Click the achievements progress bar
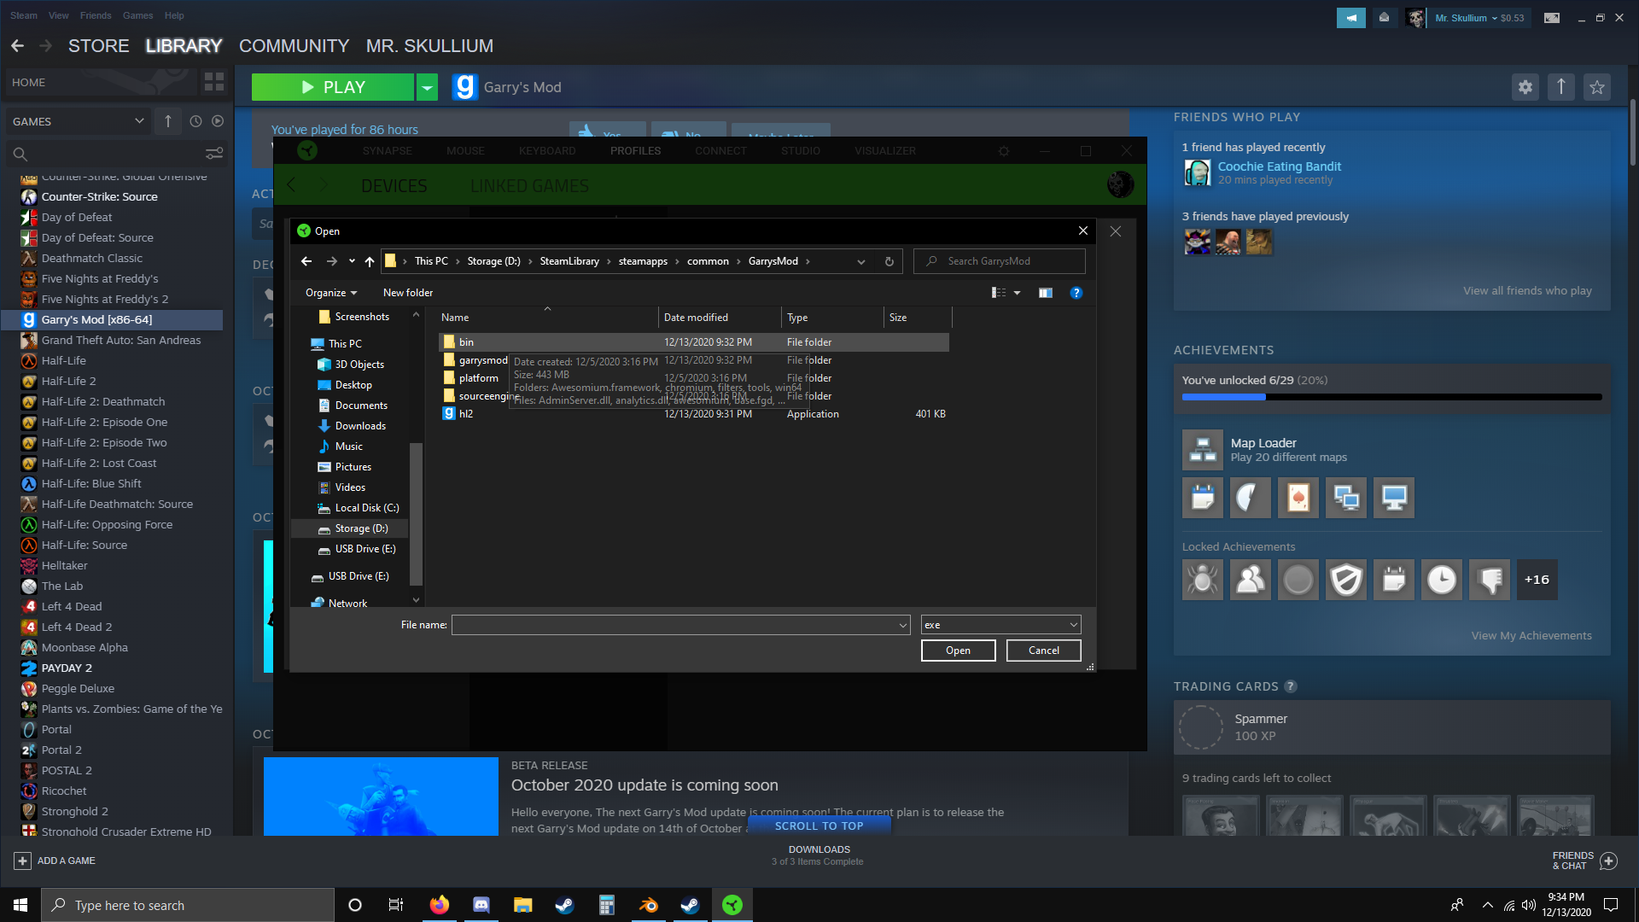 click(1391, 397)
